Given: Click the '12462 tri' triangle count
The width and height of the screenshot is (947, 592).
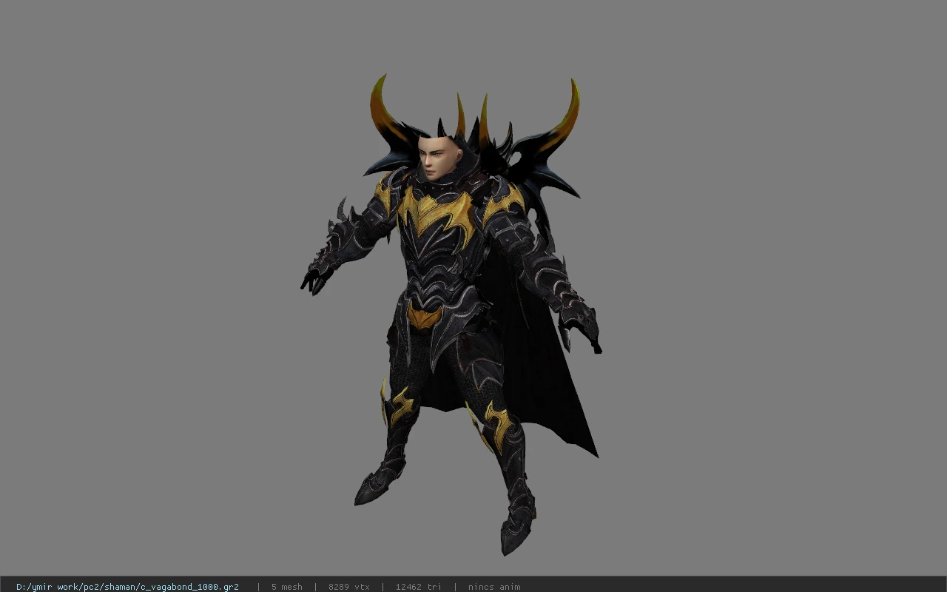Looking at the screenshot, I should pyautogui.click(x=418, y=587).
